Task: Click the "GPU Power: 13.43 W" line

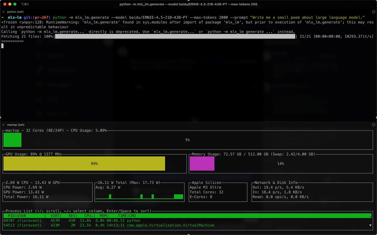Action: (x=24, y=192)
